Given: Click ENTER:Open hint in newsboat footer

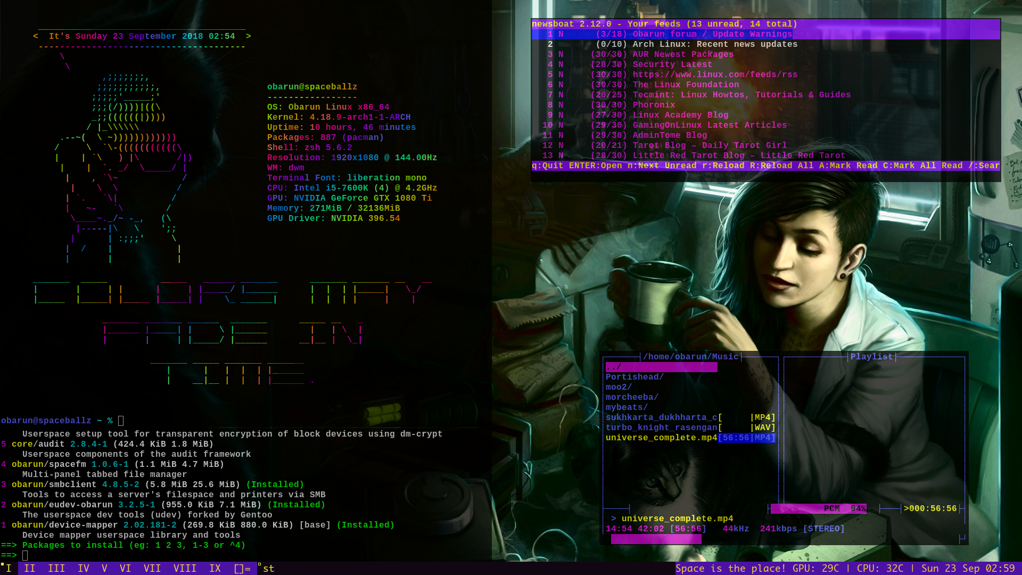Looking at the screenshot, I should click(x=595, y=166).
